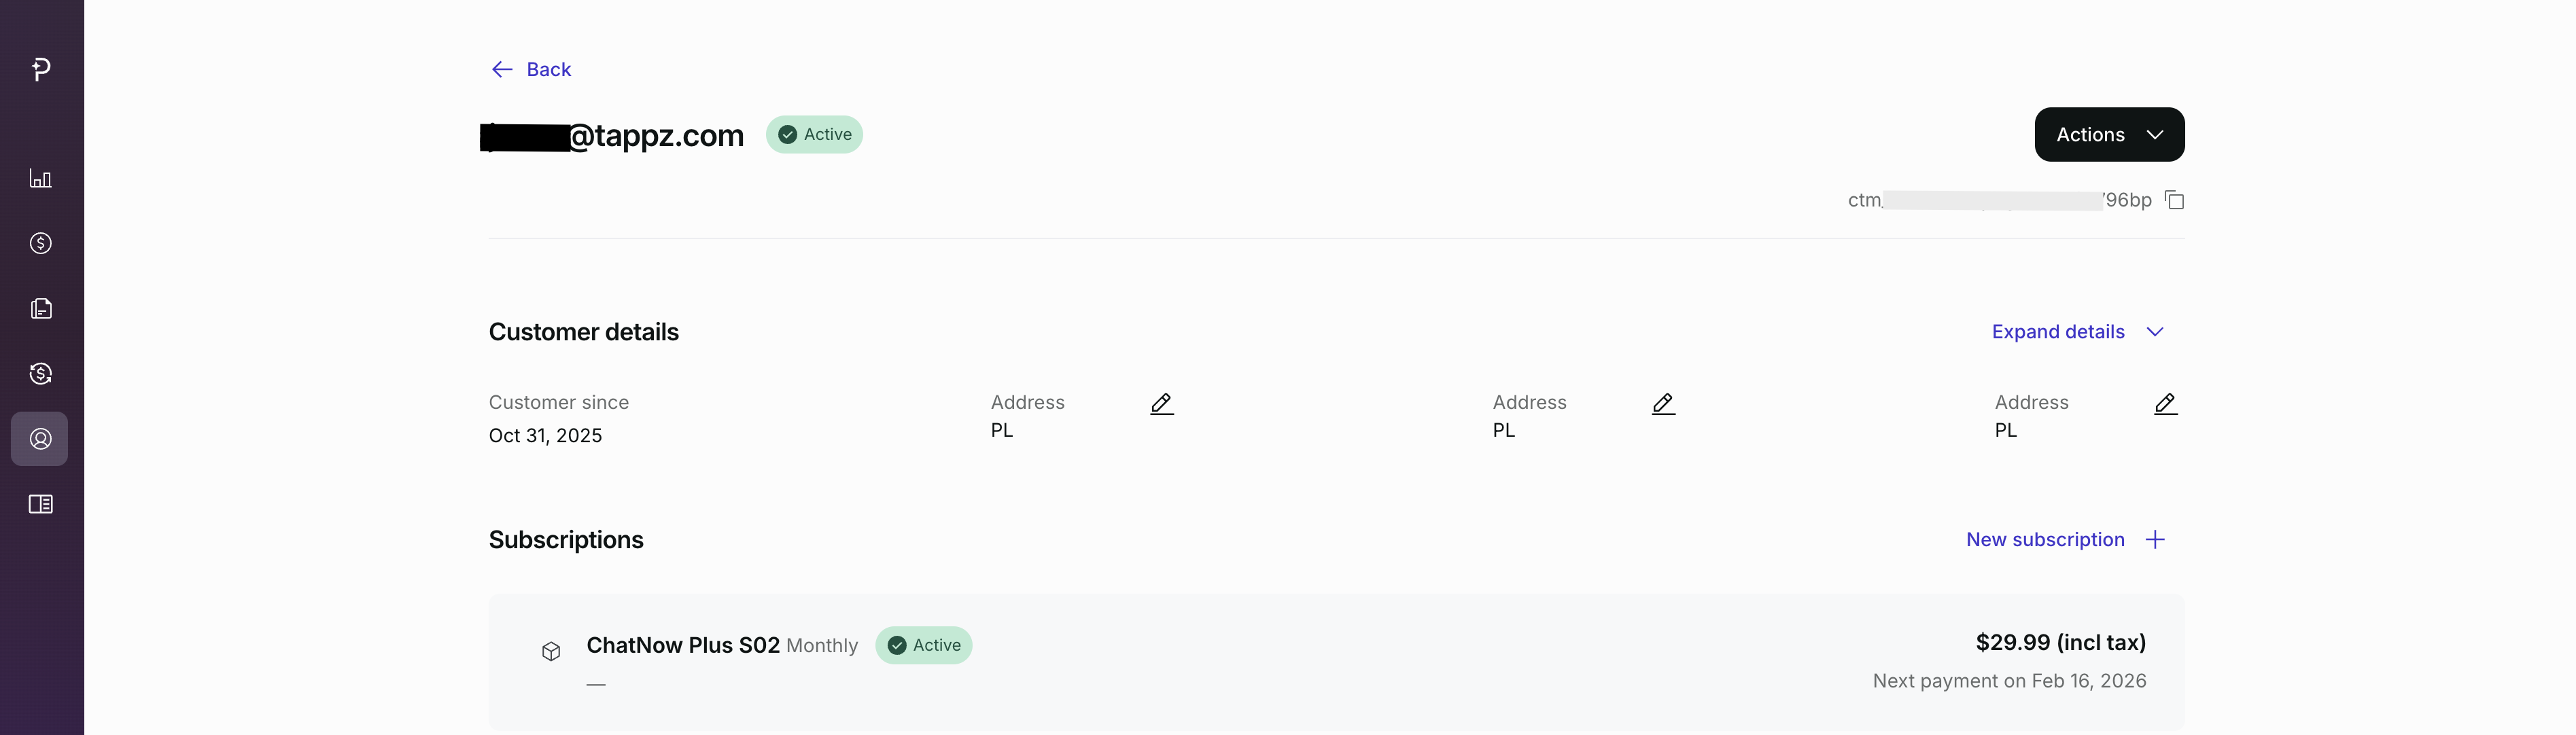Click the subscription's Active status badge
The image size is (2576, 735).
[923, 645]
